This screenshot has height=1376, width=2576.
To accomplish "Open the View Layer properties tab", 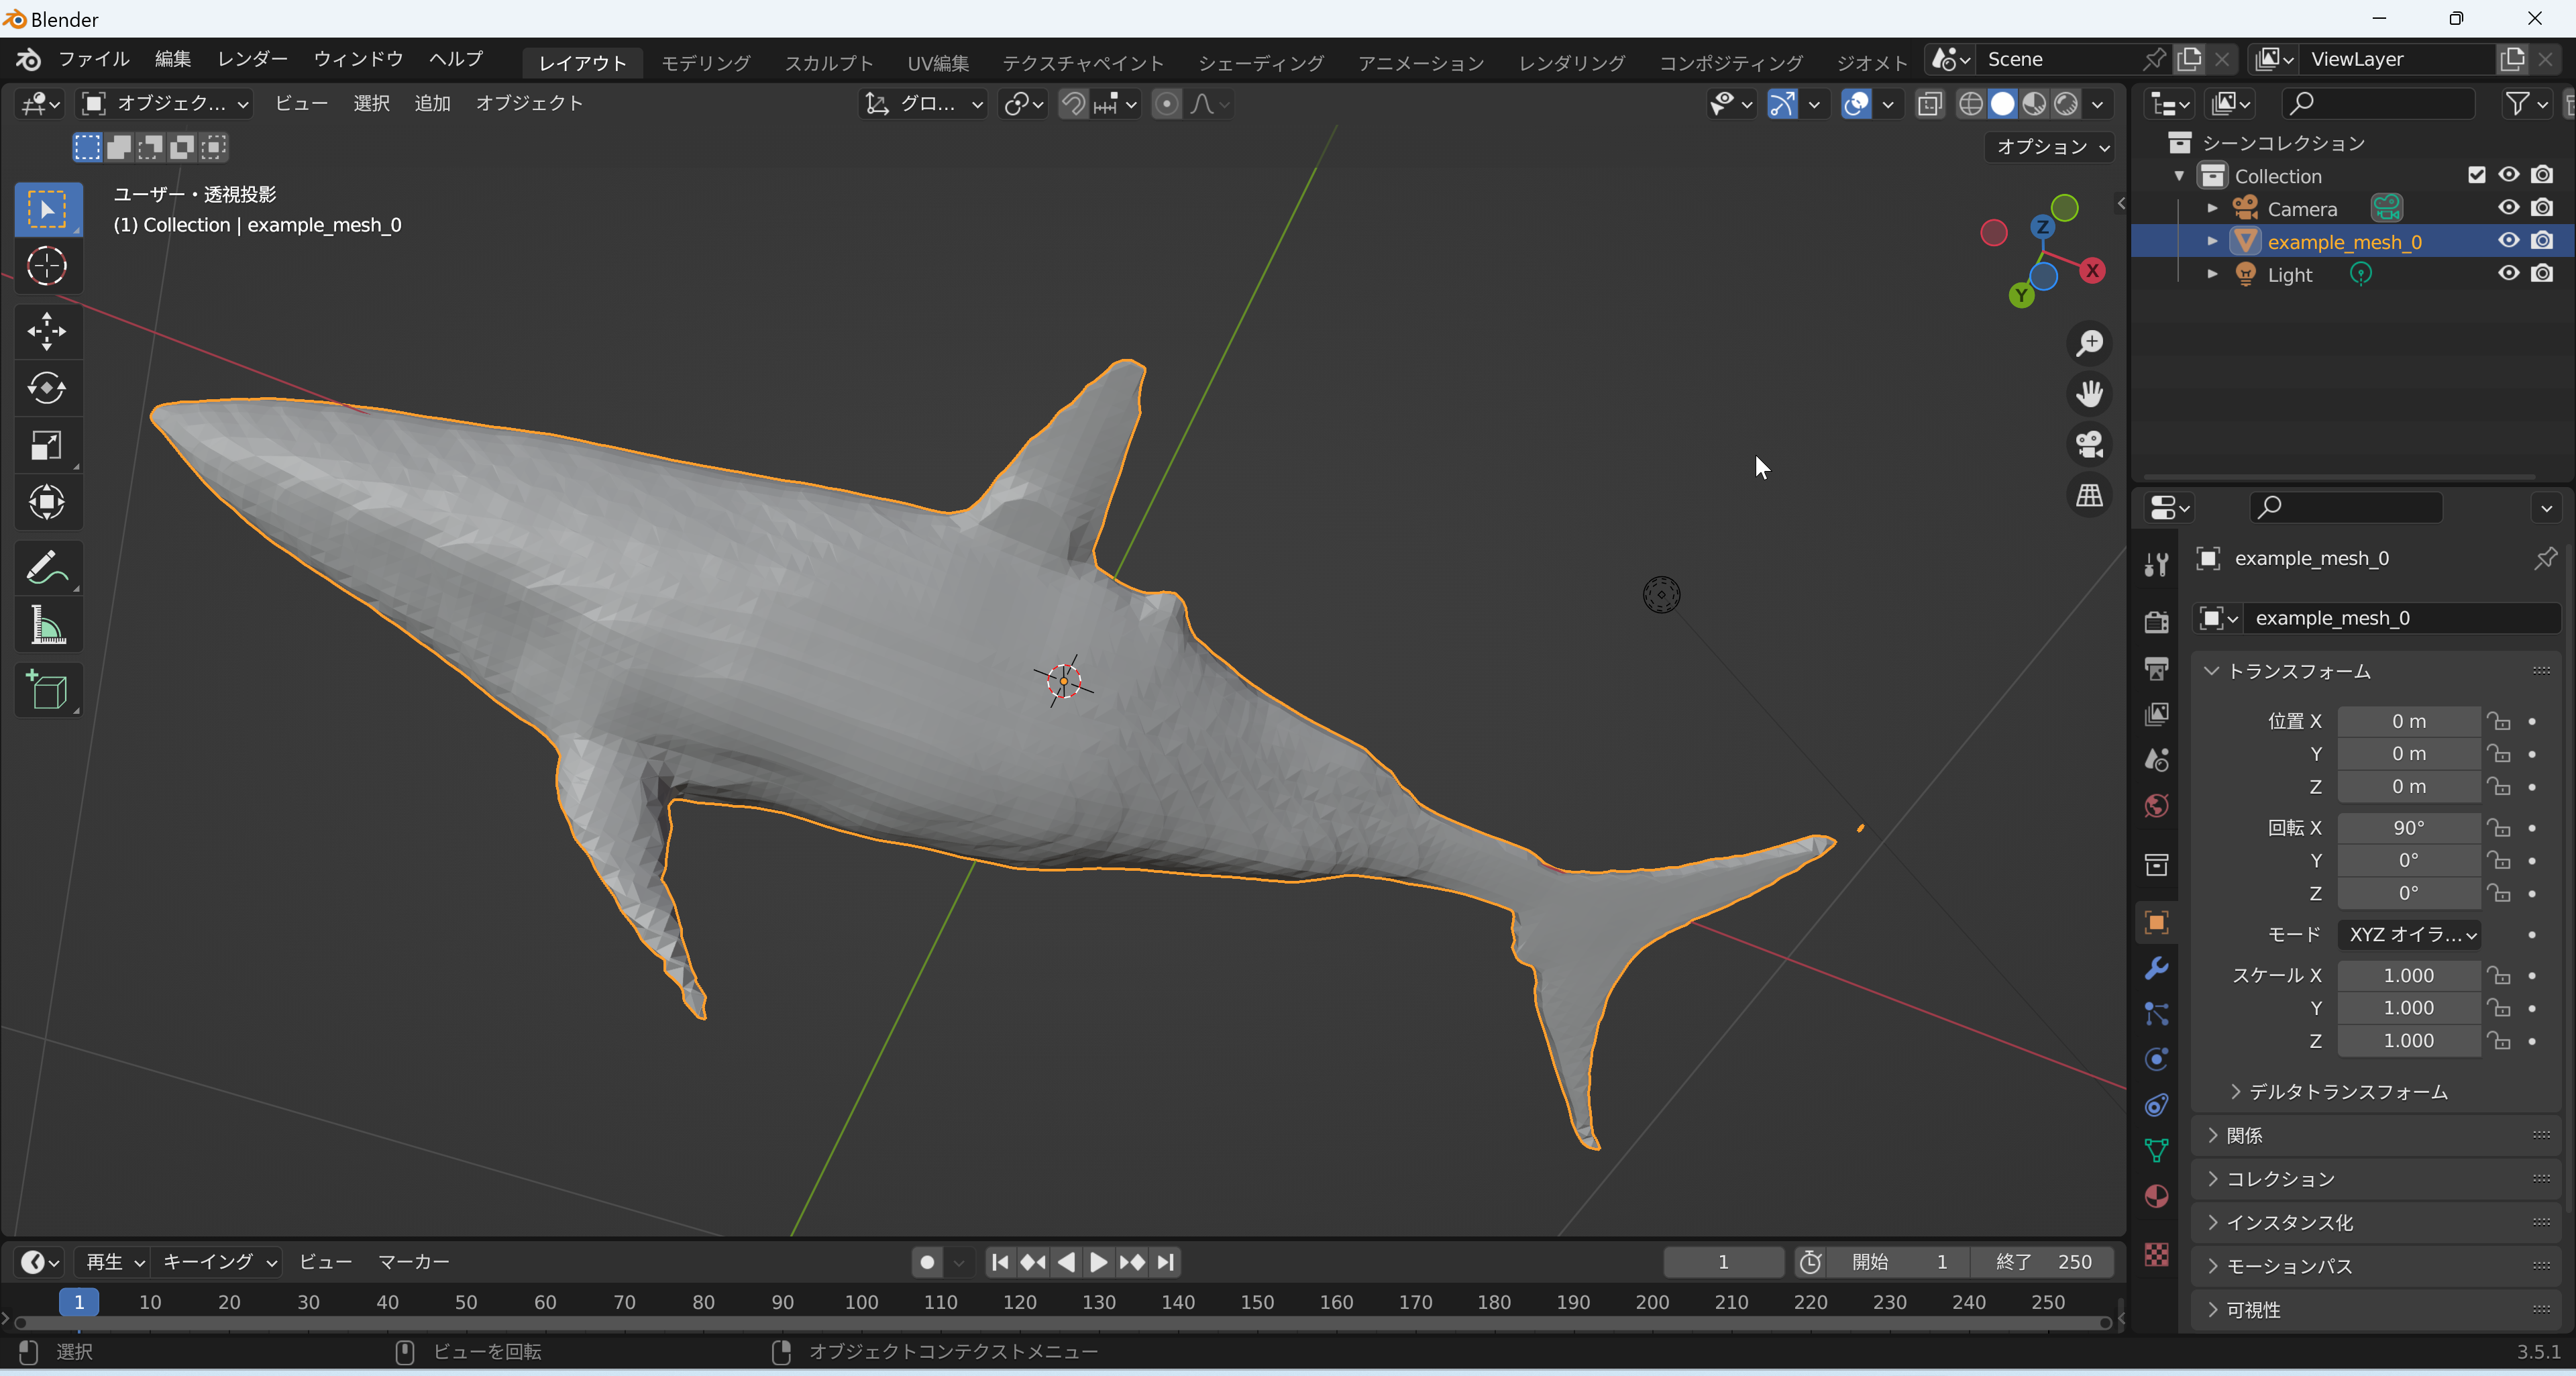I will coord(2157,714).
